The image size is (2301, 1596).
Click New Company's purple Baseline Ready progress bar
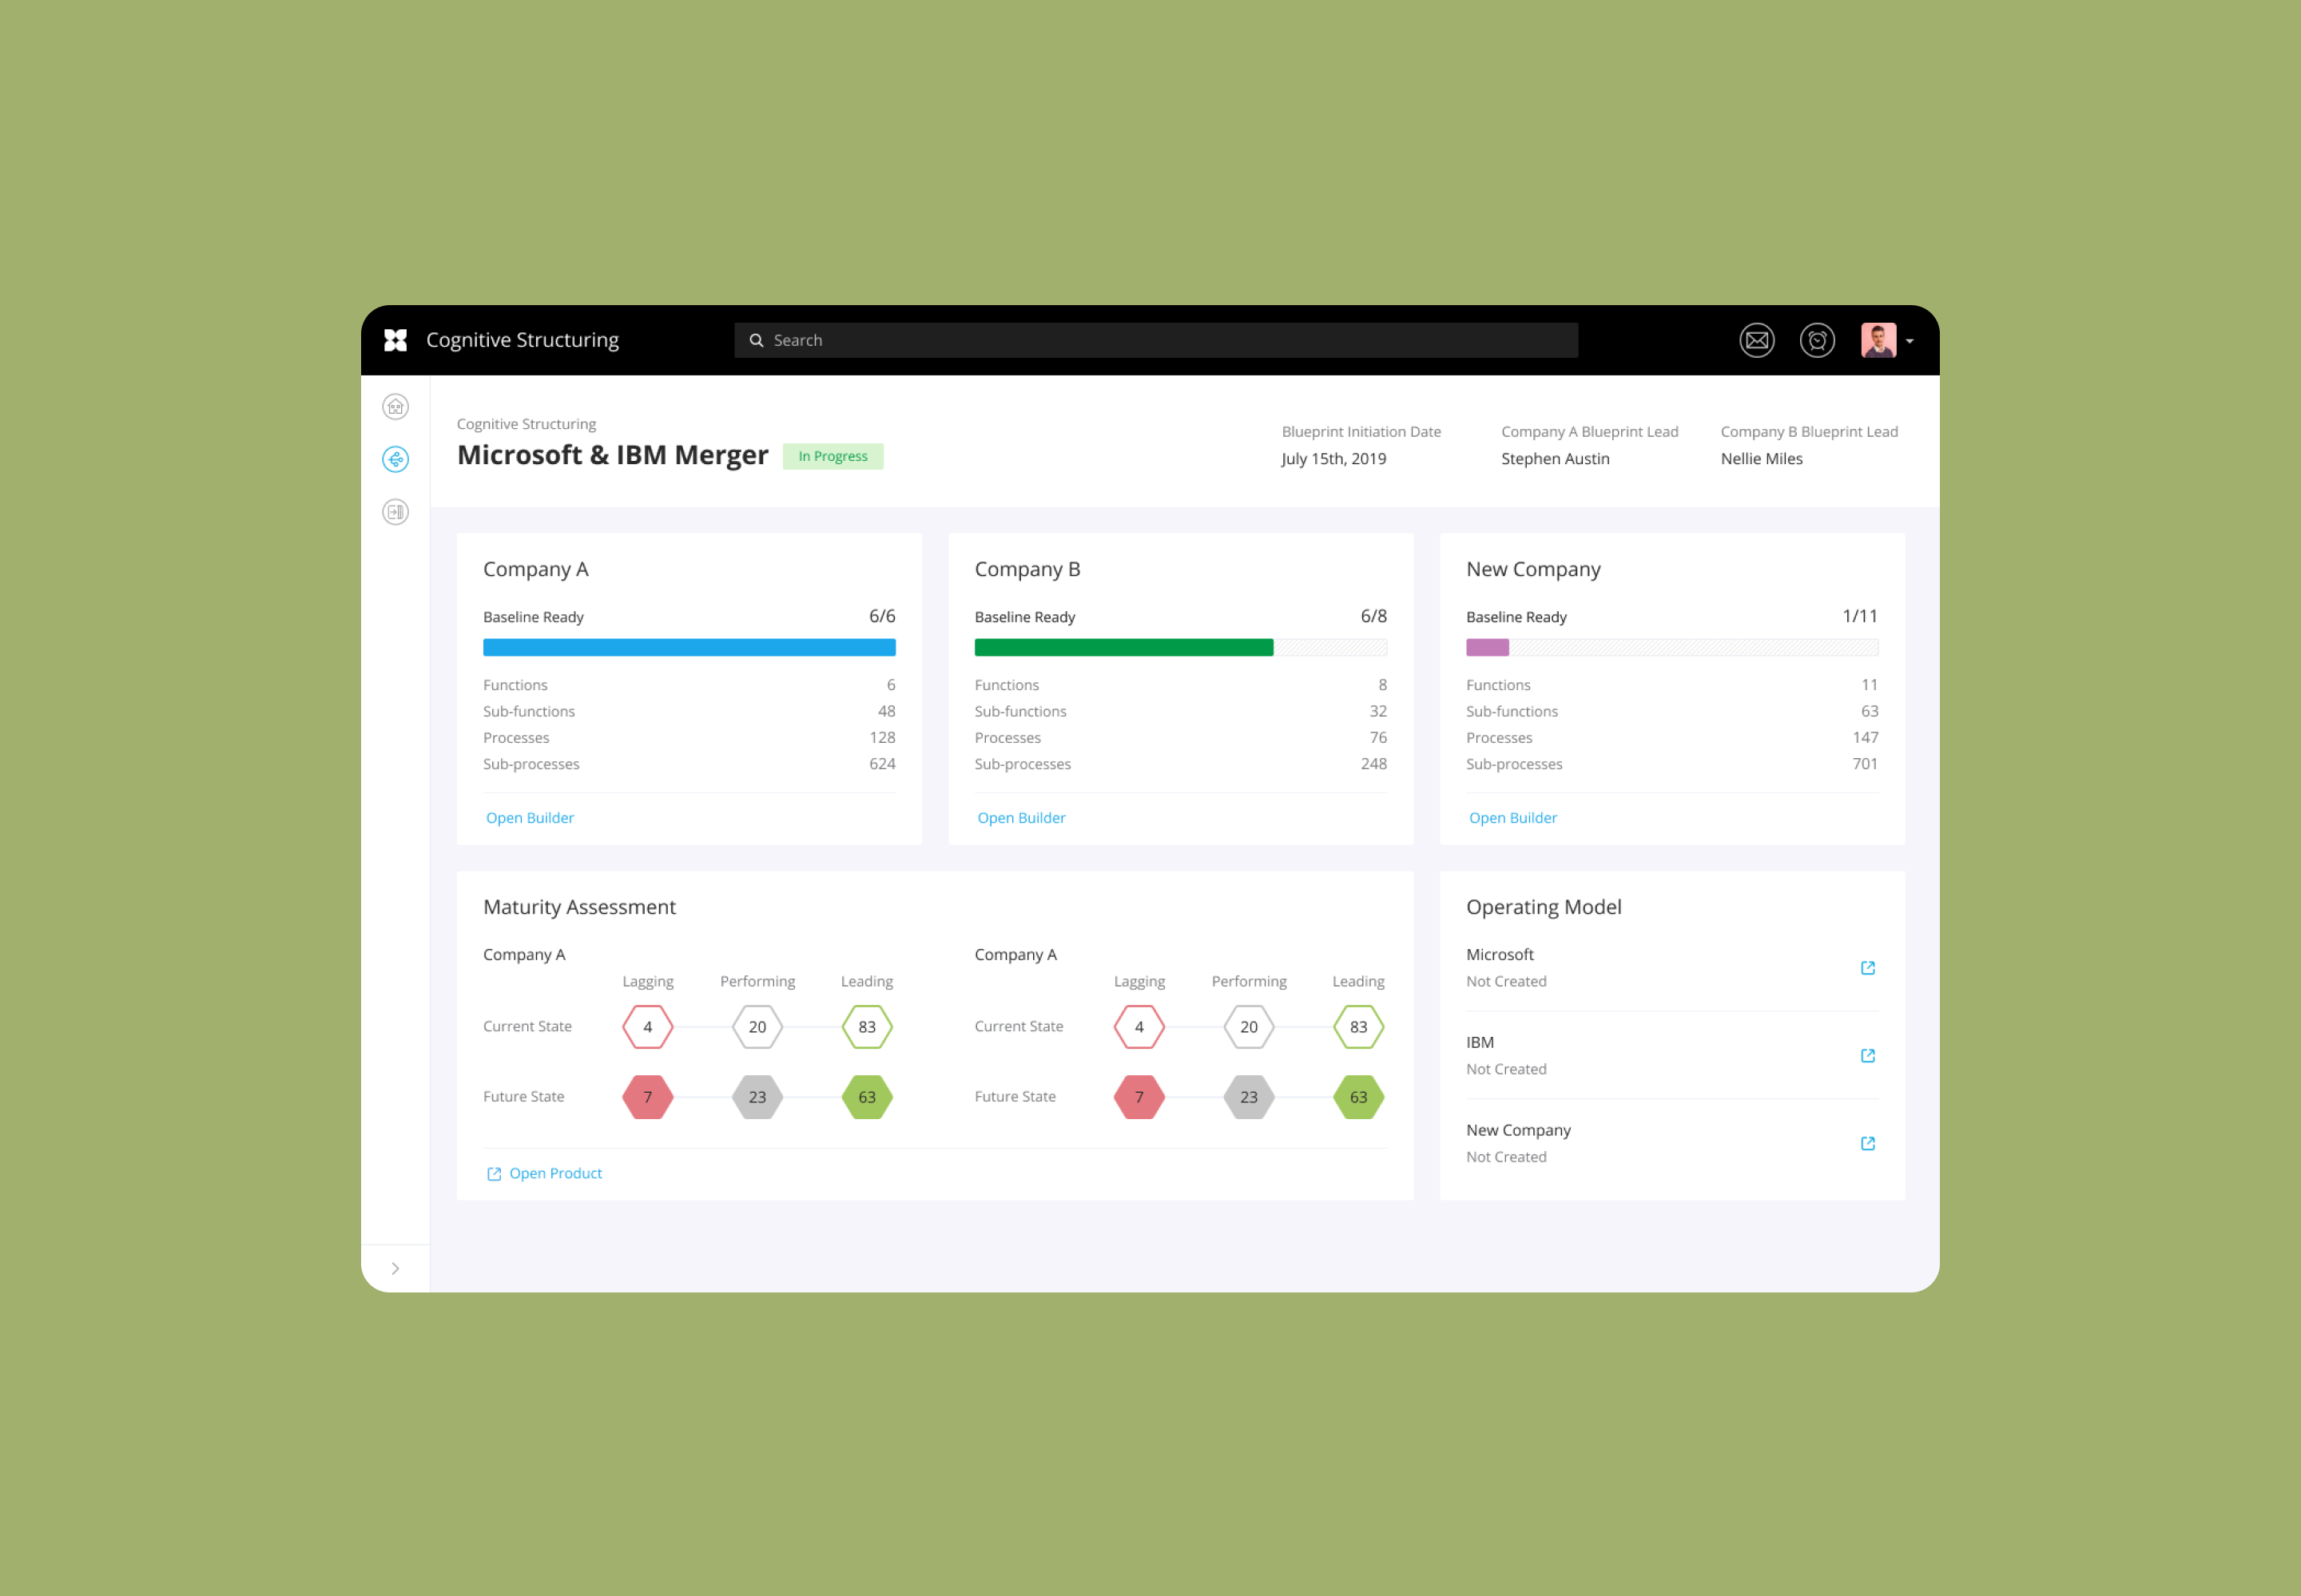click(1487, 648)
